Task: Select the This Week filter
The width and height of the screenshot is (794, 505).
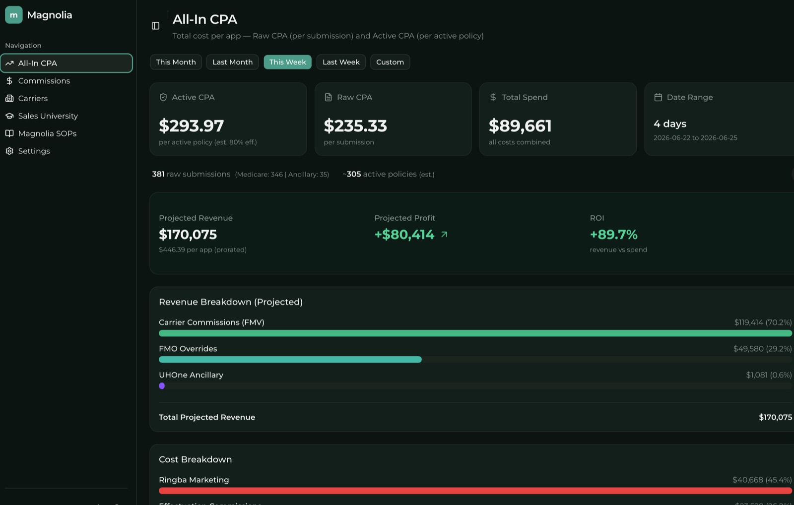Action: pyautogui.click(x=287, y=62)
